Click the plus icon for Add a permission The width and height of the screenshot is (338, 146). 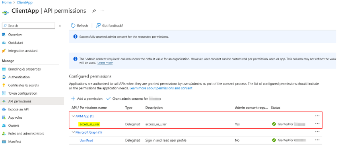coord(73,99)
